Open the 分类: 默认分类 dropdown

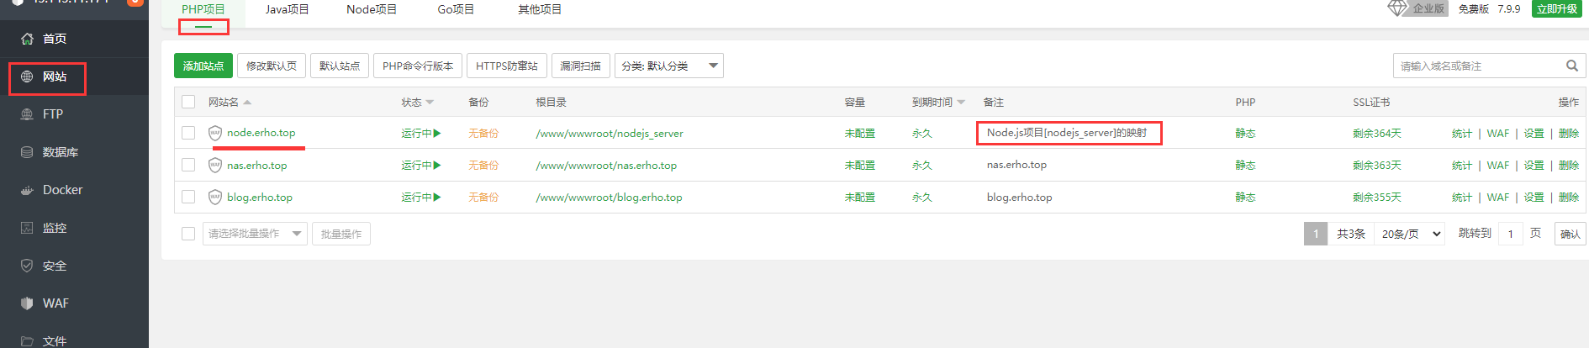(x=668, y=66)
